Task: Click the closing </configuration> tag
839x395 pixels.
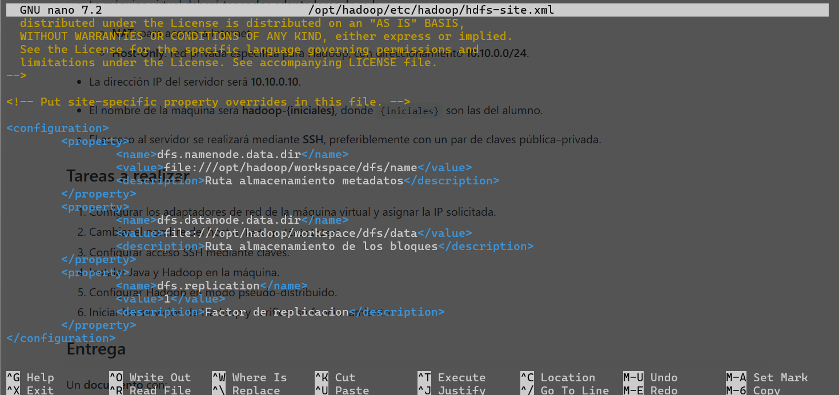Action: [61, 338]
